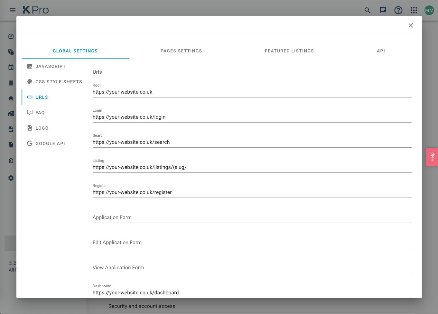Open the apps grid launcher
438x314 pixels.
coord(414,10)
